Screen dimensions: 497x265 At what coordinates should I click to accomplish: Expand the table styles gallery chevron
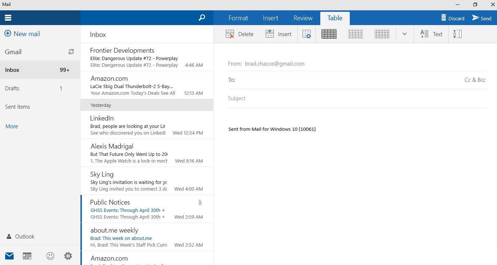(404, 34)
